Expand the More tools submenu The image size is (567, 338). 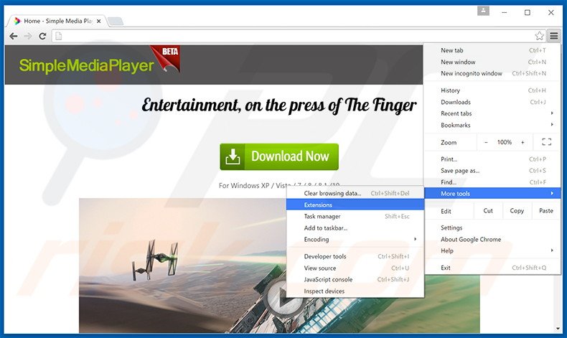492,194
